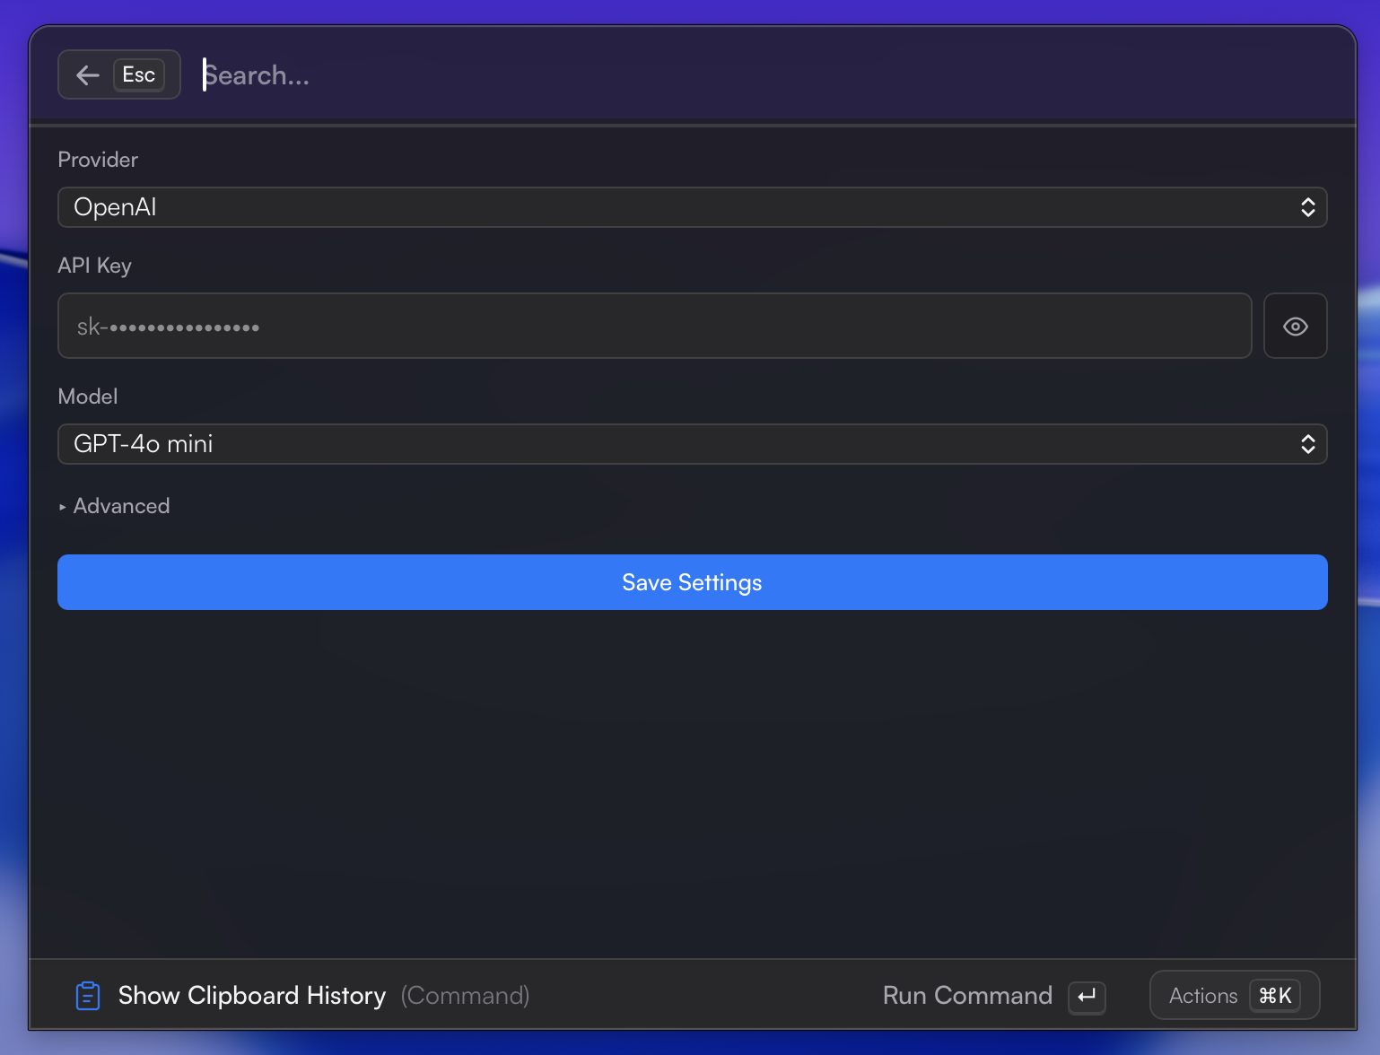Click the up-down chevron on Model field
This screenshot has height=1055, width=1380.
(x=1307, y=445)
